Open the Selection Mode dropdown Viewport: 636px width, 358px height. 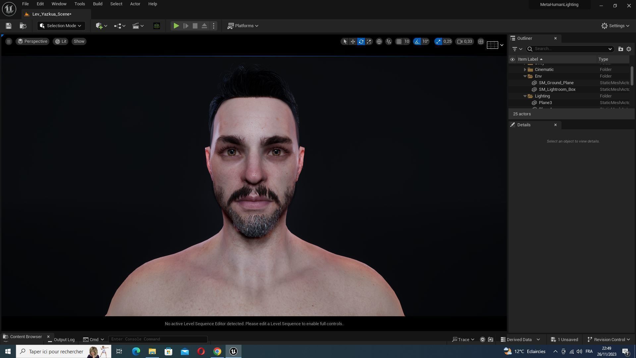click(61, 26)
